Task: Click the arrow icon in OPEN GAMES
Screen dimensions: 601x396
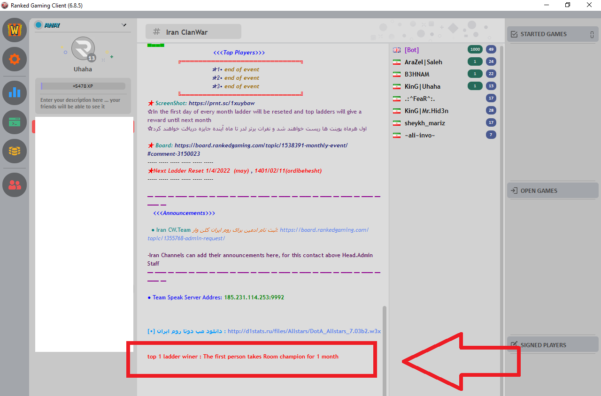Action: point(514,190)
